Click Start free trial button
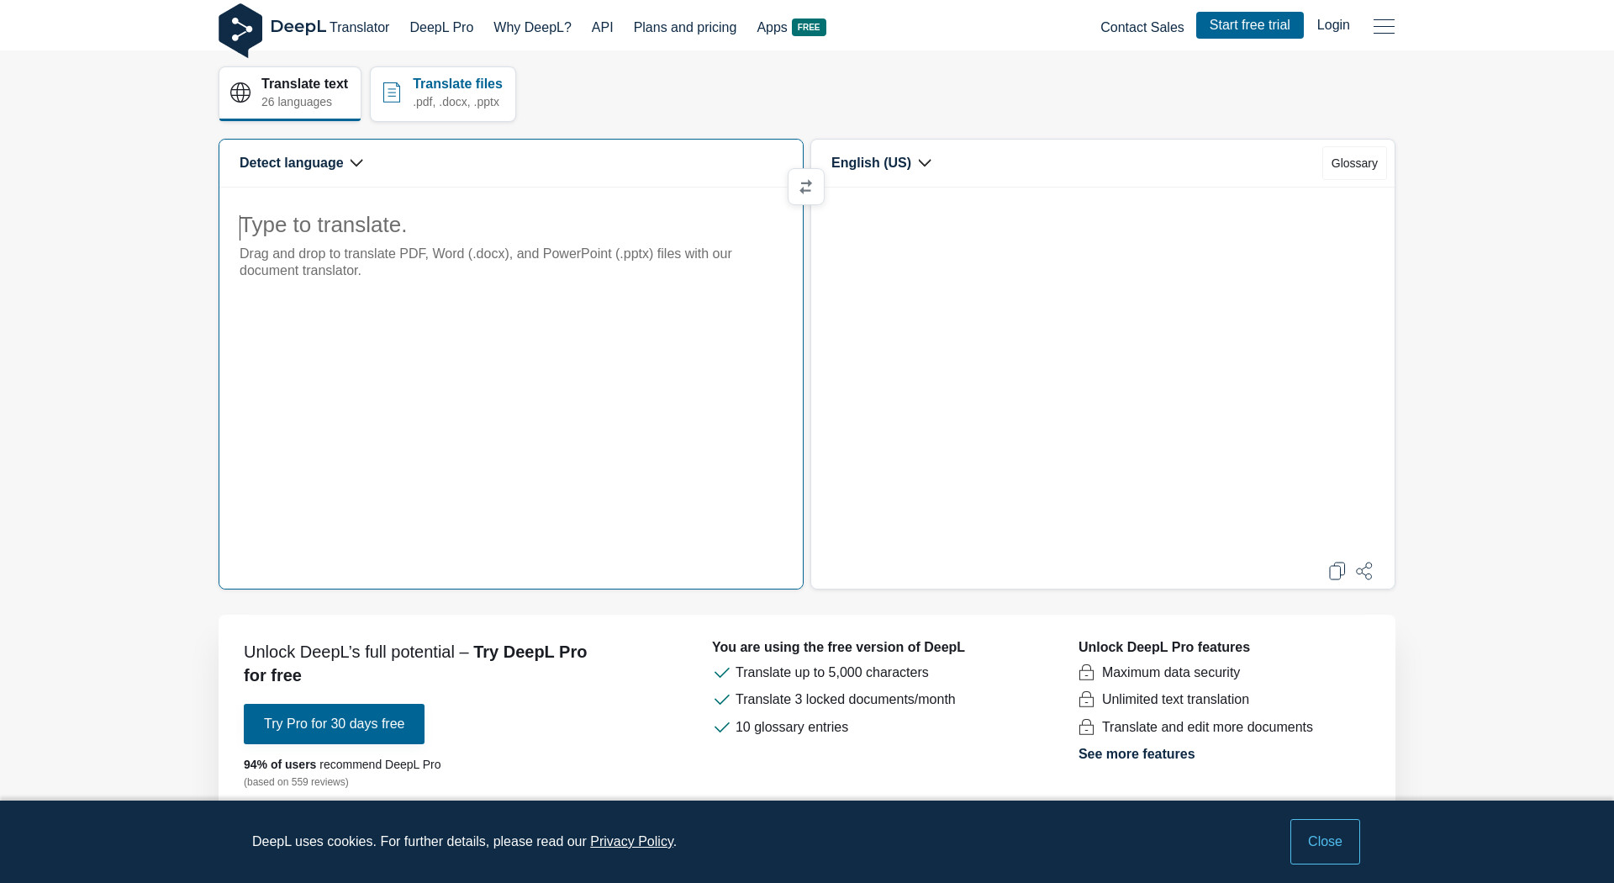1614x883 pixels. (1249, 25)
